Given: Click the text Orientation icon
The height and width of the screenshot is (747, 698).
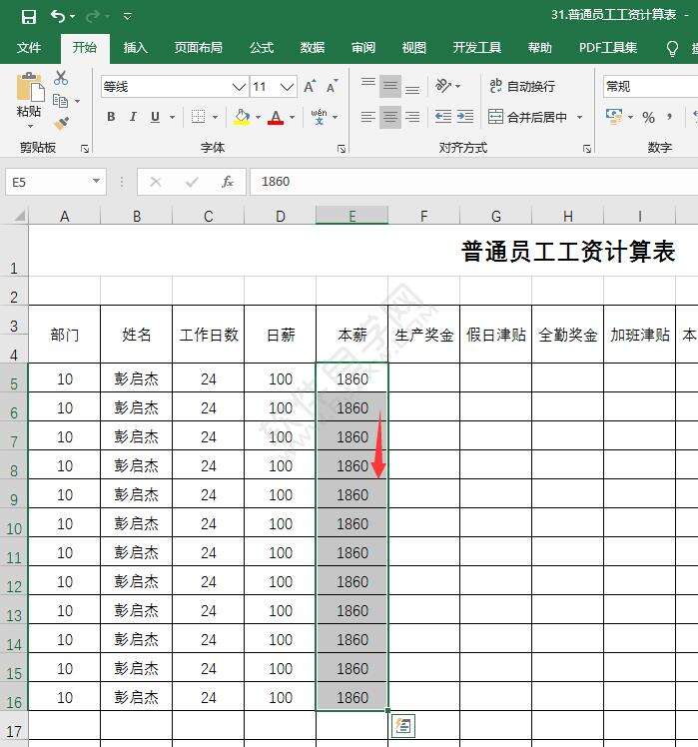Looking at the screenshot, I should tap(443, 86).
